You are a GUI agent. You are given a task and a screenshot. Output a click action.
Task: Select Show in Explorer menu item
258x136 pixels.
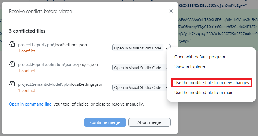[190, 67]
